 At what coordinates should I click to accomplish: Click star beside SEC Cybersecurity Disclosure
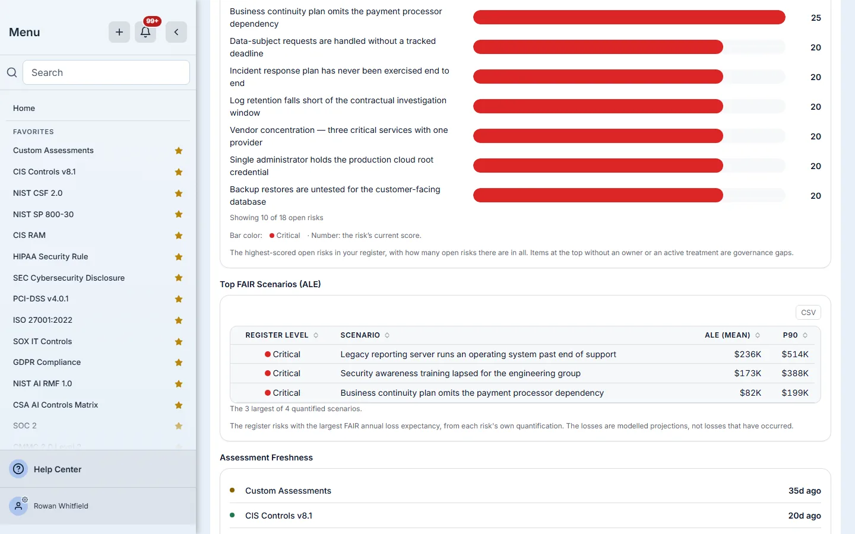[x=179, y=278]
